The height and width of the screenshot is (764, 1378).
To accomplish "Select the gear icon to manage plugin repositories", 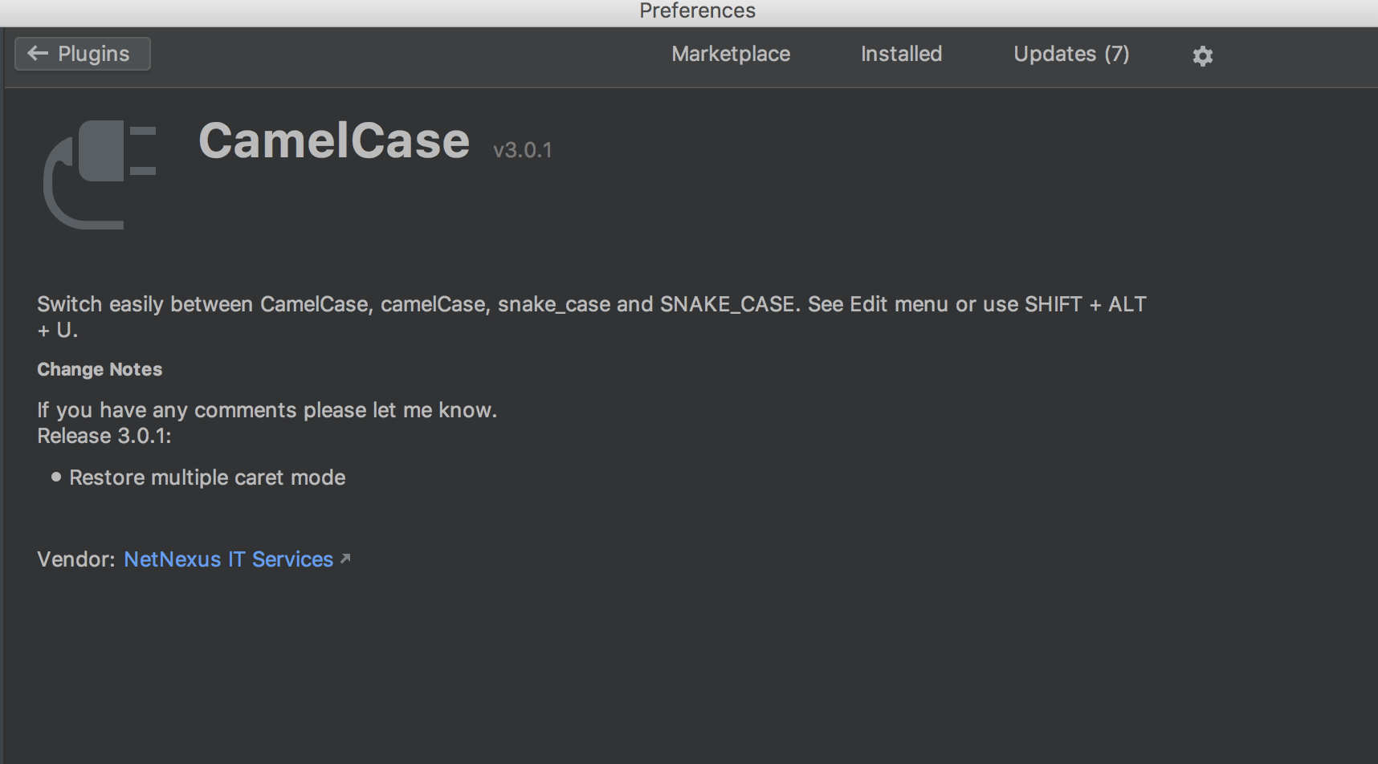I will tap(1202, 55).
